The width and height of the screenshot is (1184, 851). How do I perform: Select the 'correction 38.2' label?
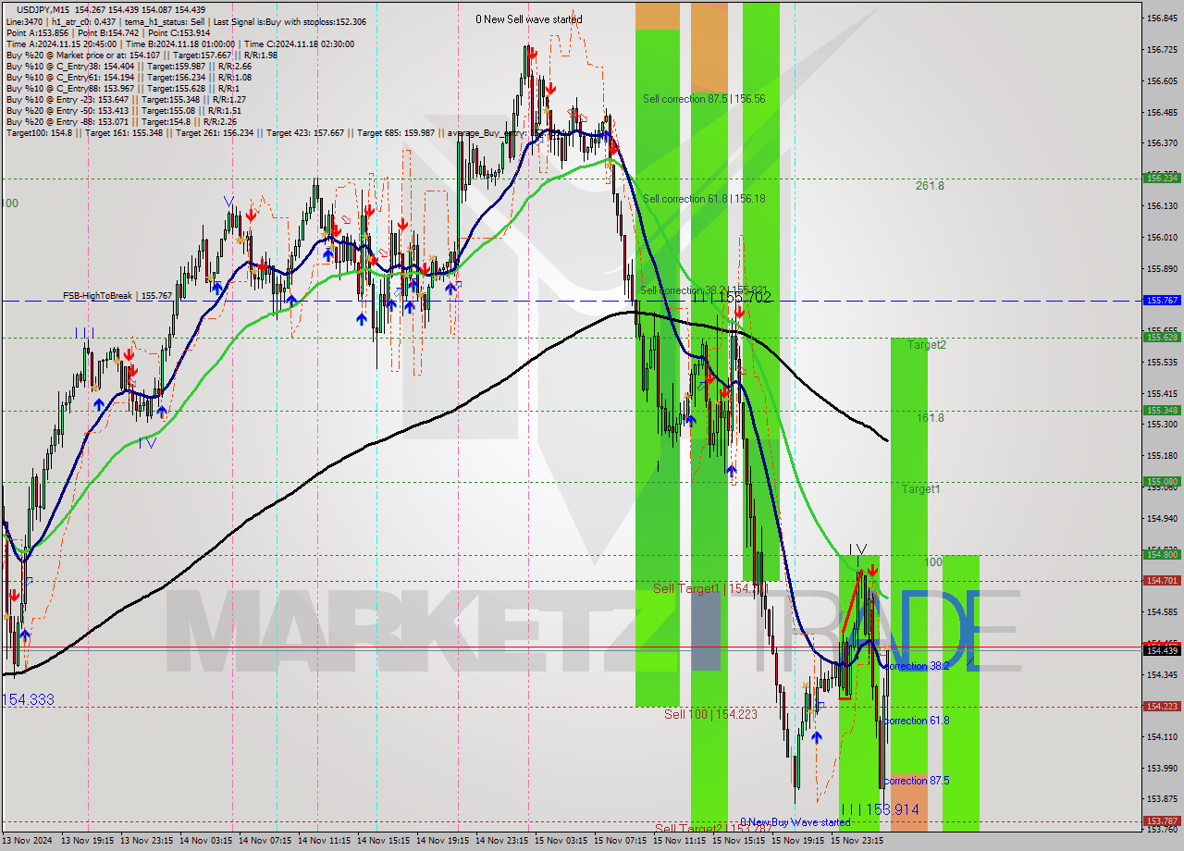pyautogui.click(x=917, y=666)
